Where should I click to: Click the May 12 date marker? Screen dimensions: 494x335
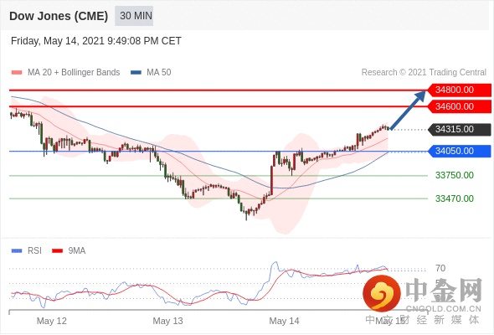click(x=52, y=321)
